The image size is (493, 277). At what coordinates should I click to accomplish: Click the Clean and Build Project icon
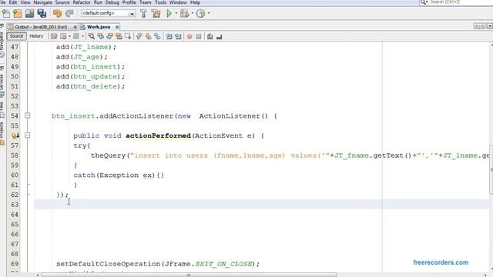tap(156, 14)
